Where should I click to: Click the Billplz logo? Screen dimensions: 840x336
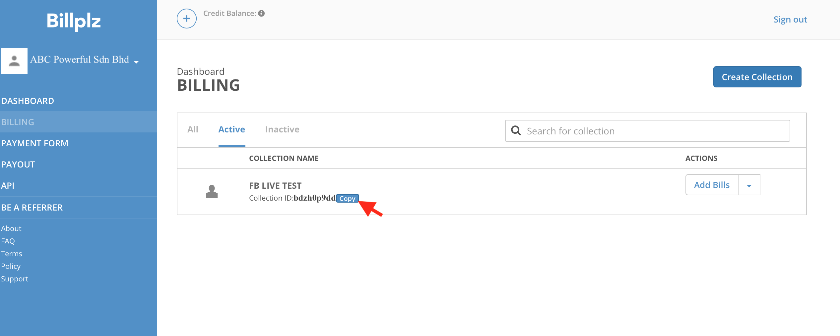pyautogui.click(x=74, y=21)
